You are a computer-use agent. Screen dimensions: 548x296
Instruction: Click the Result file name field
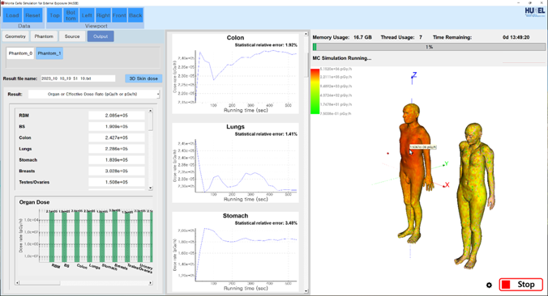[x=78, y=78]
